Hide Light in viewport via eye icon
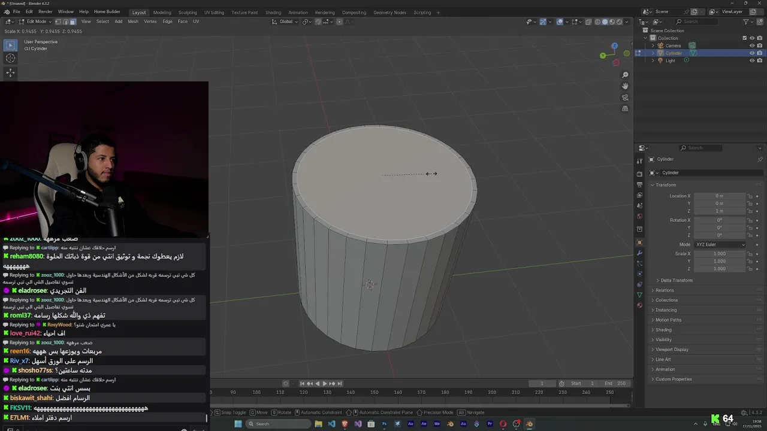Image resolution: width=767 pixels, height=431 pixels. tap(752, 60)
